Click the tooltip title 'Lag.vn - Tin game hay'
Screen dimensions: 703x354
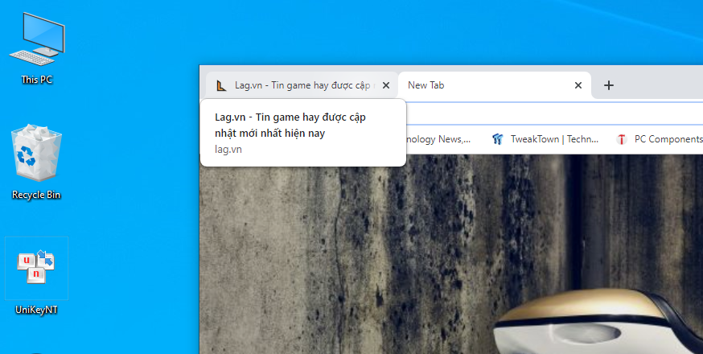coord(290,126)
